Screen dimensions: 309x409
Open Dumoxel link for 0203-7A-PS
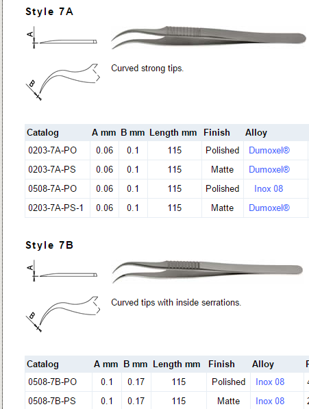(x=269, y=169)
